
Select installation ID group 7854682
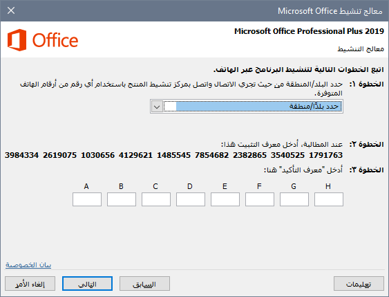(211, 155)
